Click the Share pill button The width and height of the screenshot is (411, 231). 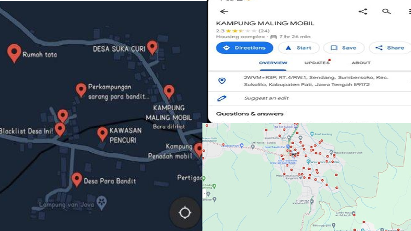[x=390, y=48]
